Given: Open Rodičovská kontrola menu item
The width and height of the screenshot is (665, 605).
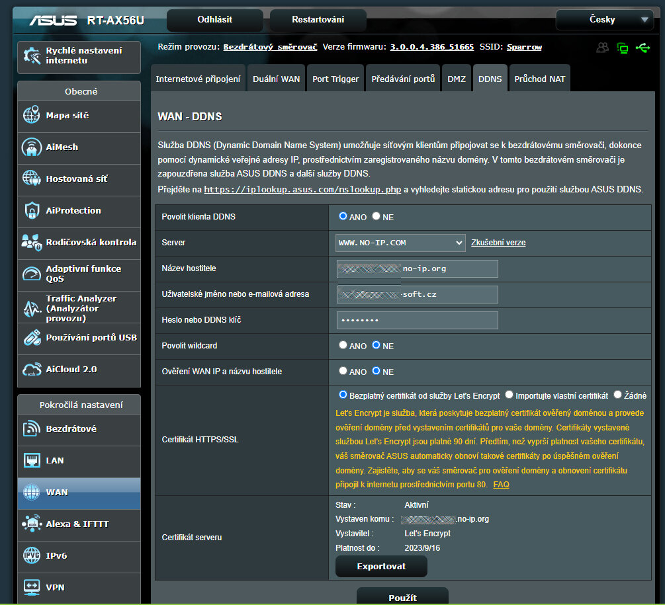Looking at the screenshot, I should pyautogui.click(x=79, y=243).
